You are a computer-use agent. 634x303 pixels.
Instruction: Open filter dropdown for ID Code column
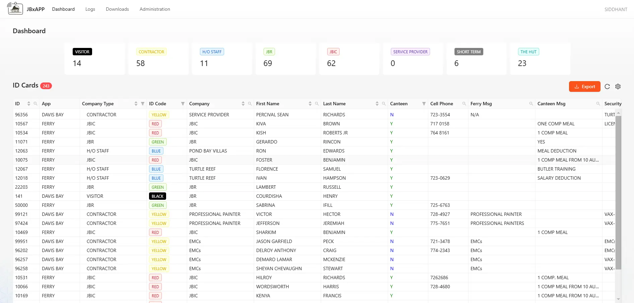pyautogui.click(x=183, y=104)
